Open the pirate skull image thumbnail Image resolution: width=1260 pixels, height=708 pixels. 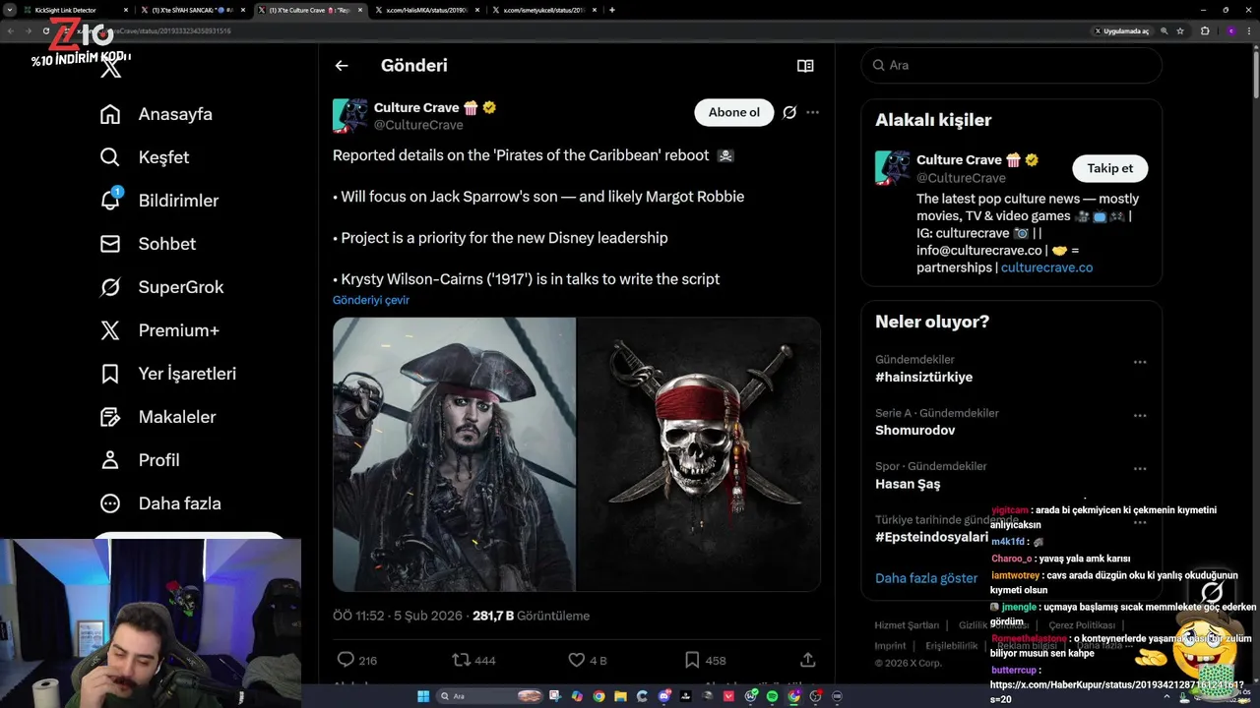click(x=699, y=454)
